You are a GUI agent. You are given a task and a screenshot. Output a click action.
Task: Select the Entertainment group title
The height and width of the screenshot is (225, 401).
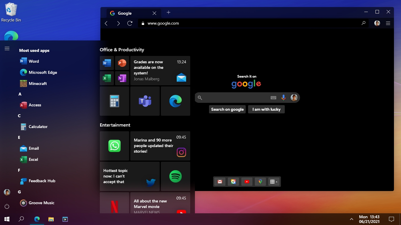pyautogui.click(x=115, y=125)
